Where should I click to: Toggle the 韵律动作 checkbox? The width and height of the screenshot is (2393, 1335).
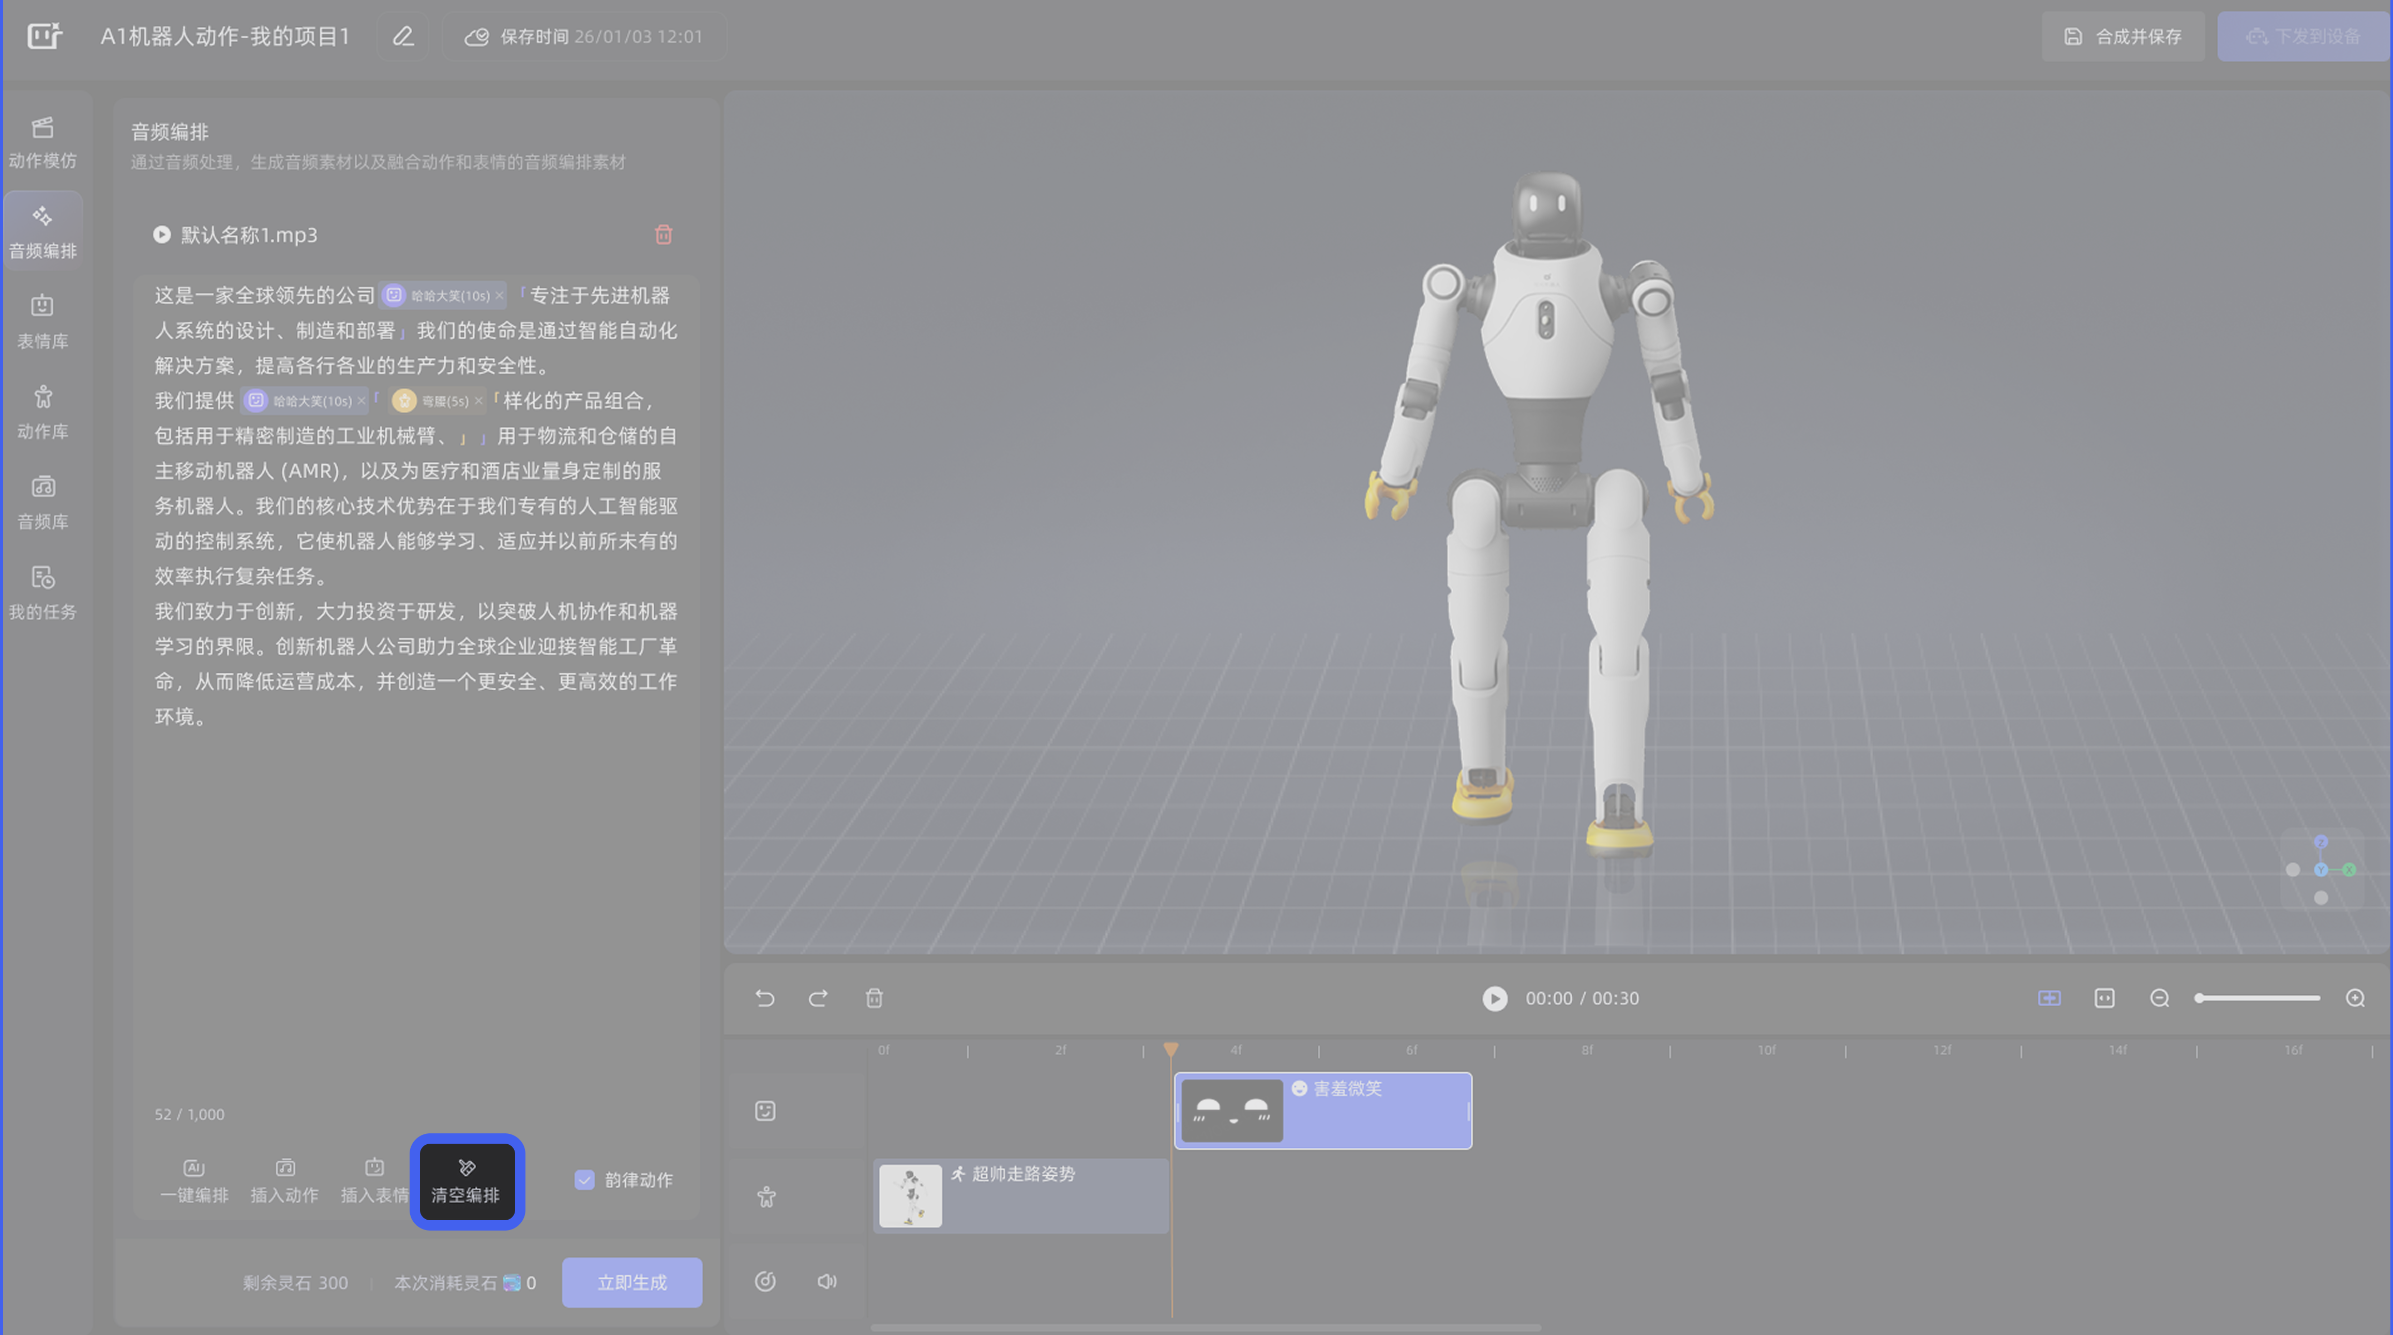584,1180
